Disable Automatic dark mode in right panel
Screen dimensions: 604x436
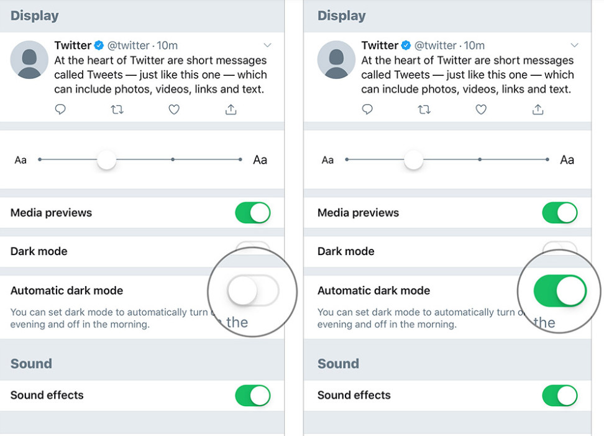click(560, 291)
